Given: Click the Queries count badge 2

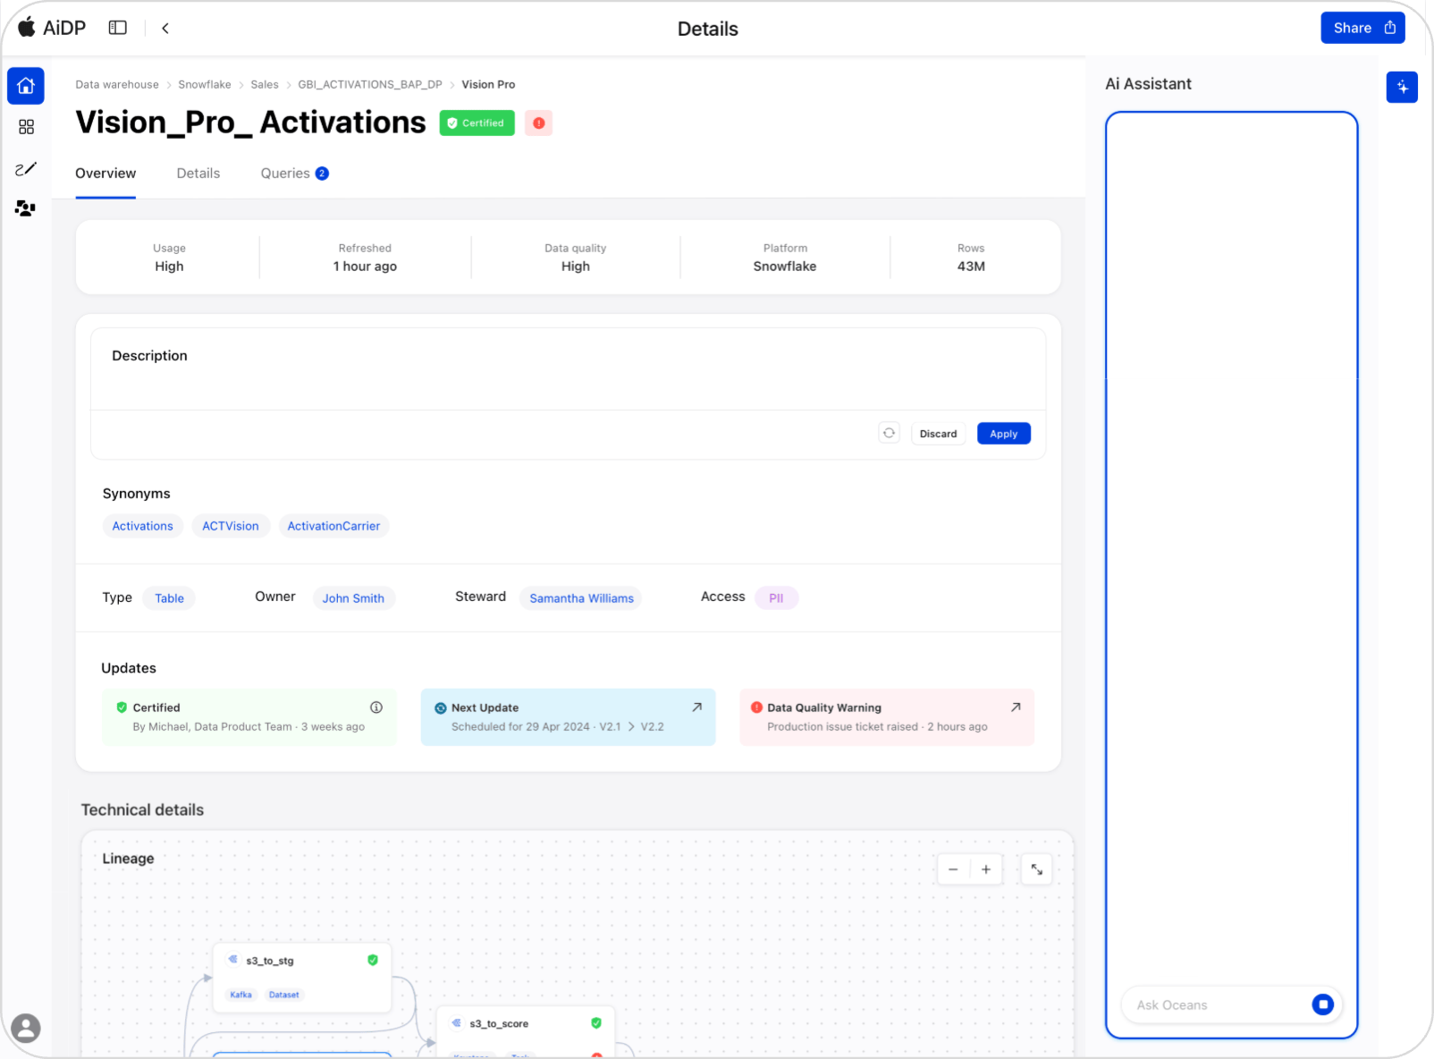Looking at the screenshot, I should coord(322,174).
